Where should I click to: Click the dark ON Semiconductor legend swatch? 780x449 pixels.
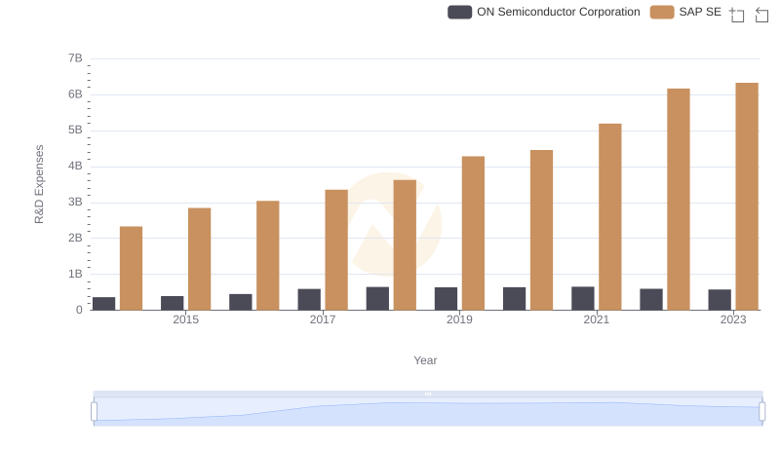pyautogui.click(x=459, y=12)
